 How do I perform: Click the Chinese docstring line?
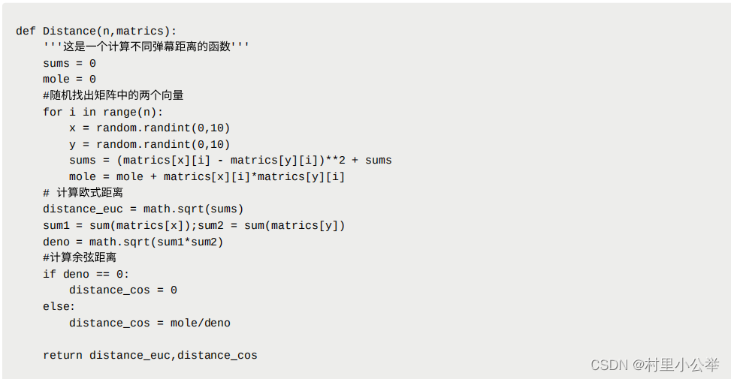click(x=146, y=47)
